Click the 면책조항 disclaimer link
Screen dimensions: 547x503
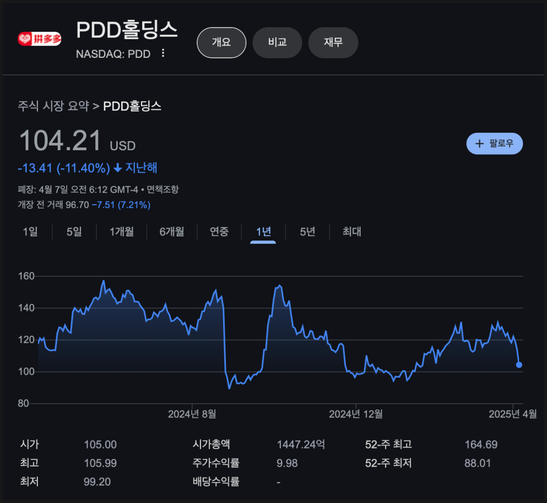[x=163, y=189]
